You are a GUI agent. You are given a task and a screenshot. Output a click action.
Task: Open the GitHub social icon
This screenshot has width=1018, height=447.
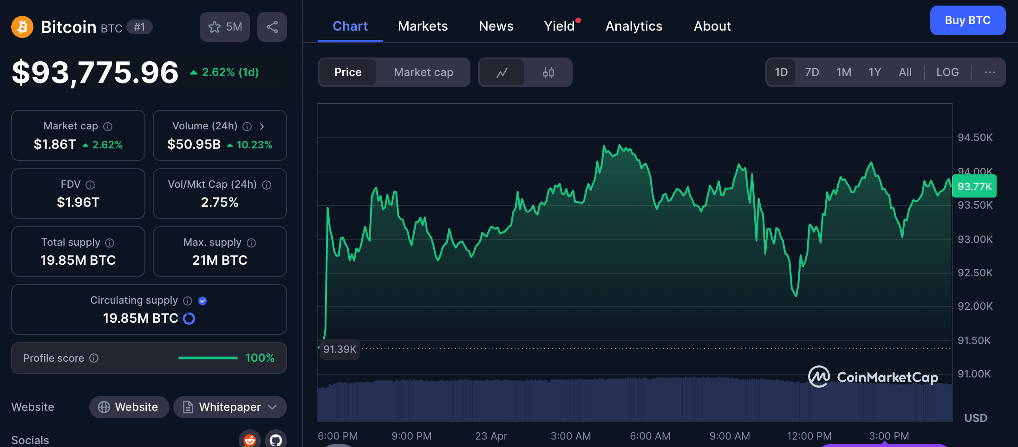pyautogui.click(x=276, y=440)
